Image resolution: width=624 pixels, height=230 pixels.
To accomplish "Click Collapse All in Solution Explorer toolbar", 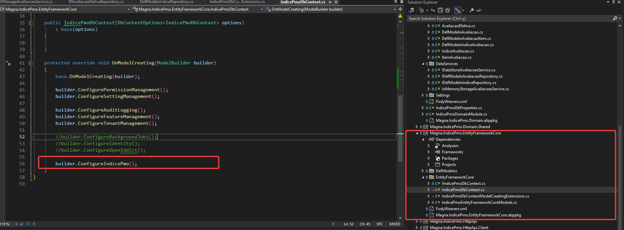I will [x=440, y=10].
